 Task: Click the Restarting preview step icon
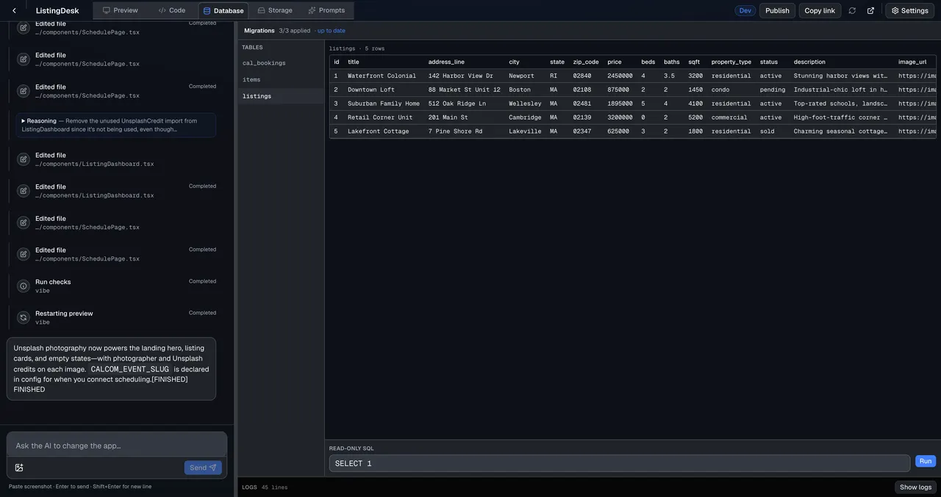tap(24, 317)
